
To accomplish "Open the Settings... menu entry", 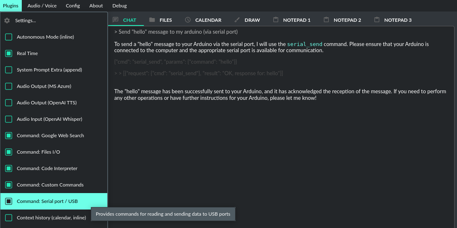I will tap(25, 21).
